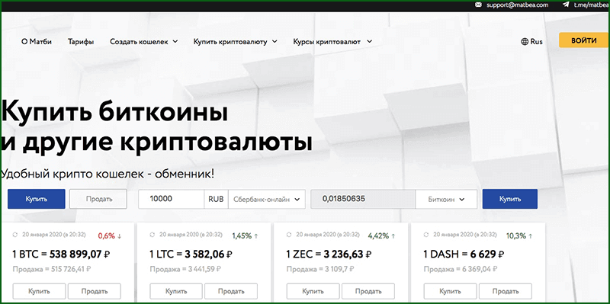Click the 0,01850635 bitcoin amount field
Viewport: 610px width, 304px height.
[363, 199]
